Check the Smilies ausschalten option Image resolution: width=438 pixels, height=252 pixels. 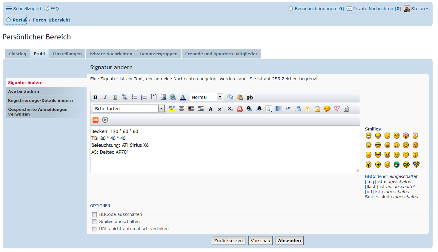pos(94,222)
